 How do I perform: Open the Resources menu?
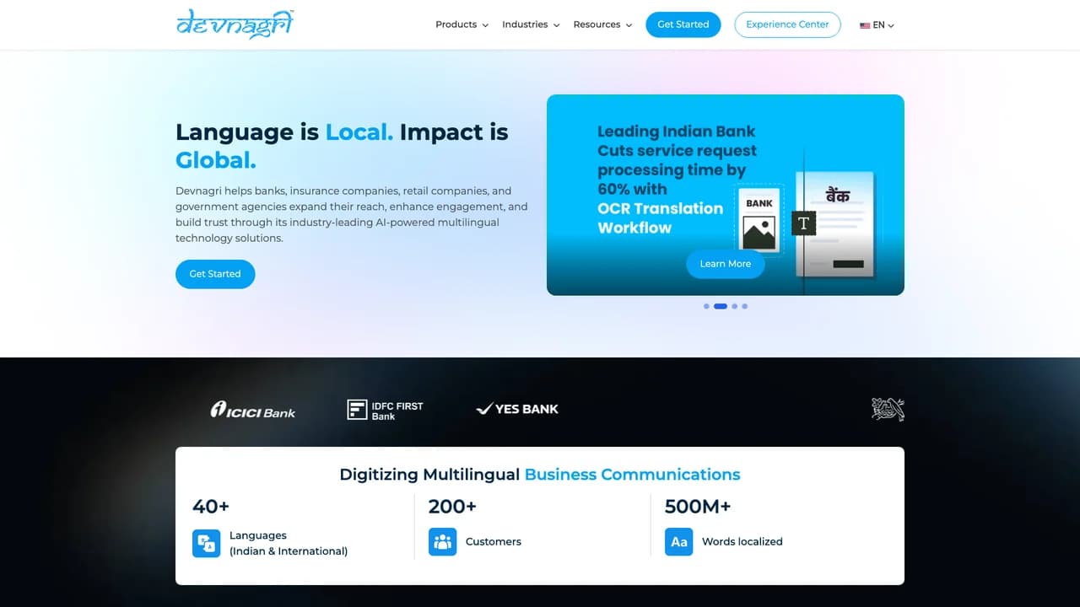point(602,24)
